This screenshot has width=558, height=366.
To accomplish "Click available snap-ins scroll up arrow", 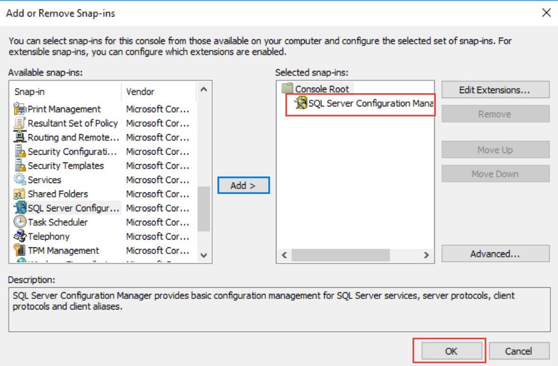I will (204, 89).
